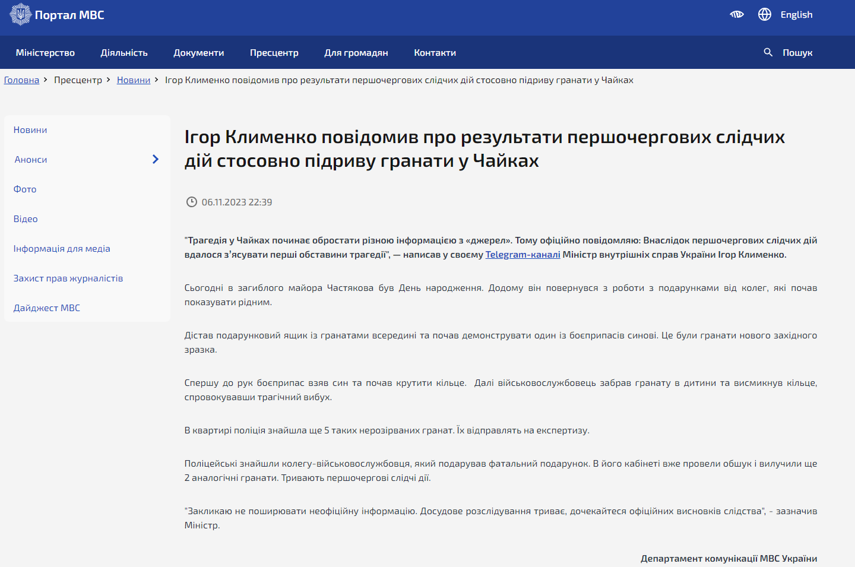Open the Діяльність menu
This screenshot has height=567, width=855.
[x=124, y=53]
